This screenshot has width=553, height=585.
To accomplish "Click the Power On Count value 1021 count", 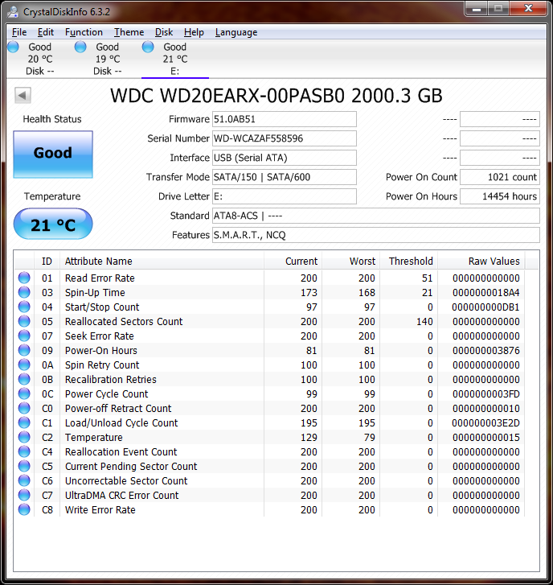I will click(x=500, y=177).
